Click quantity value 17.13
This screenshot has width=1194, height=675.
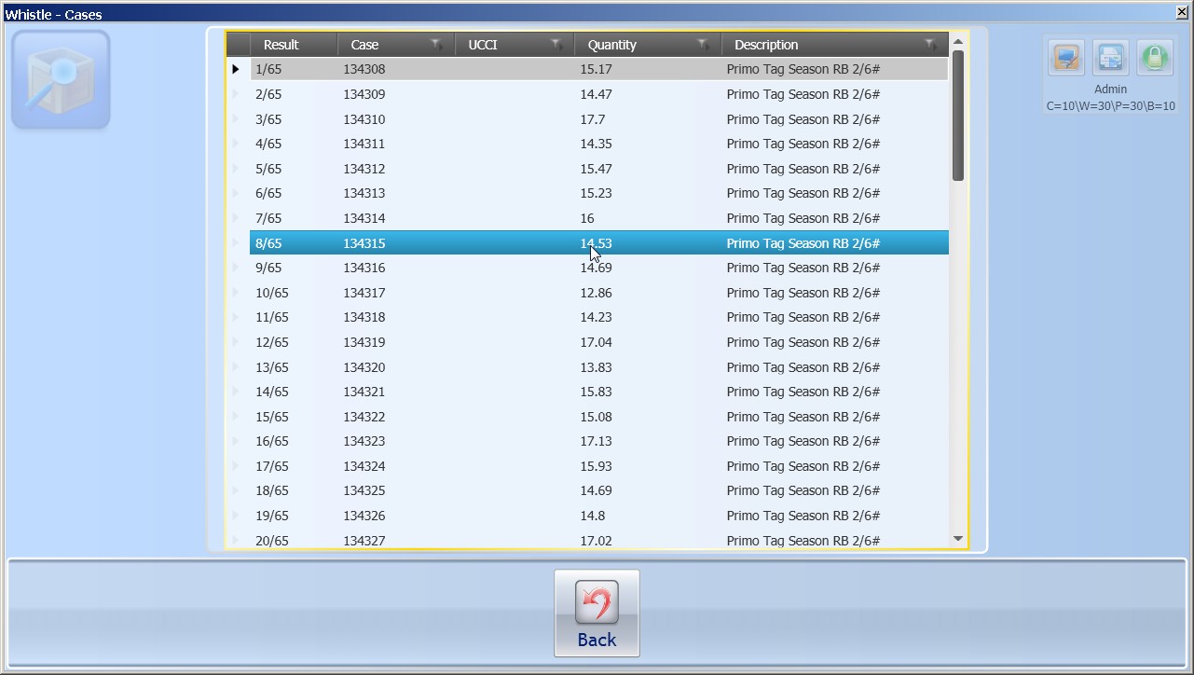pos(596,441)
